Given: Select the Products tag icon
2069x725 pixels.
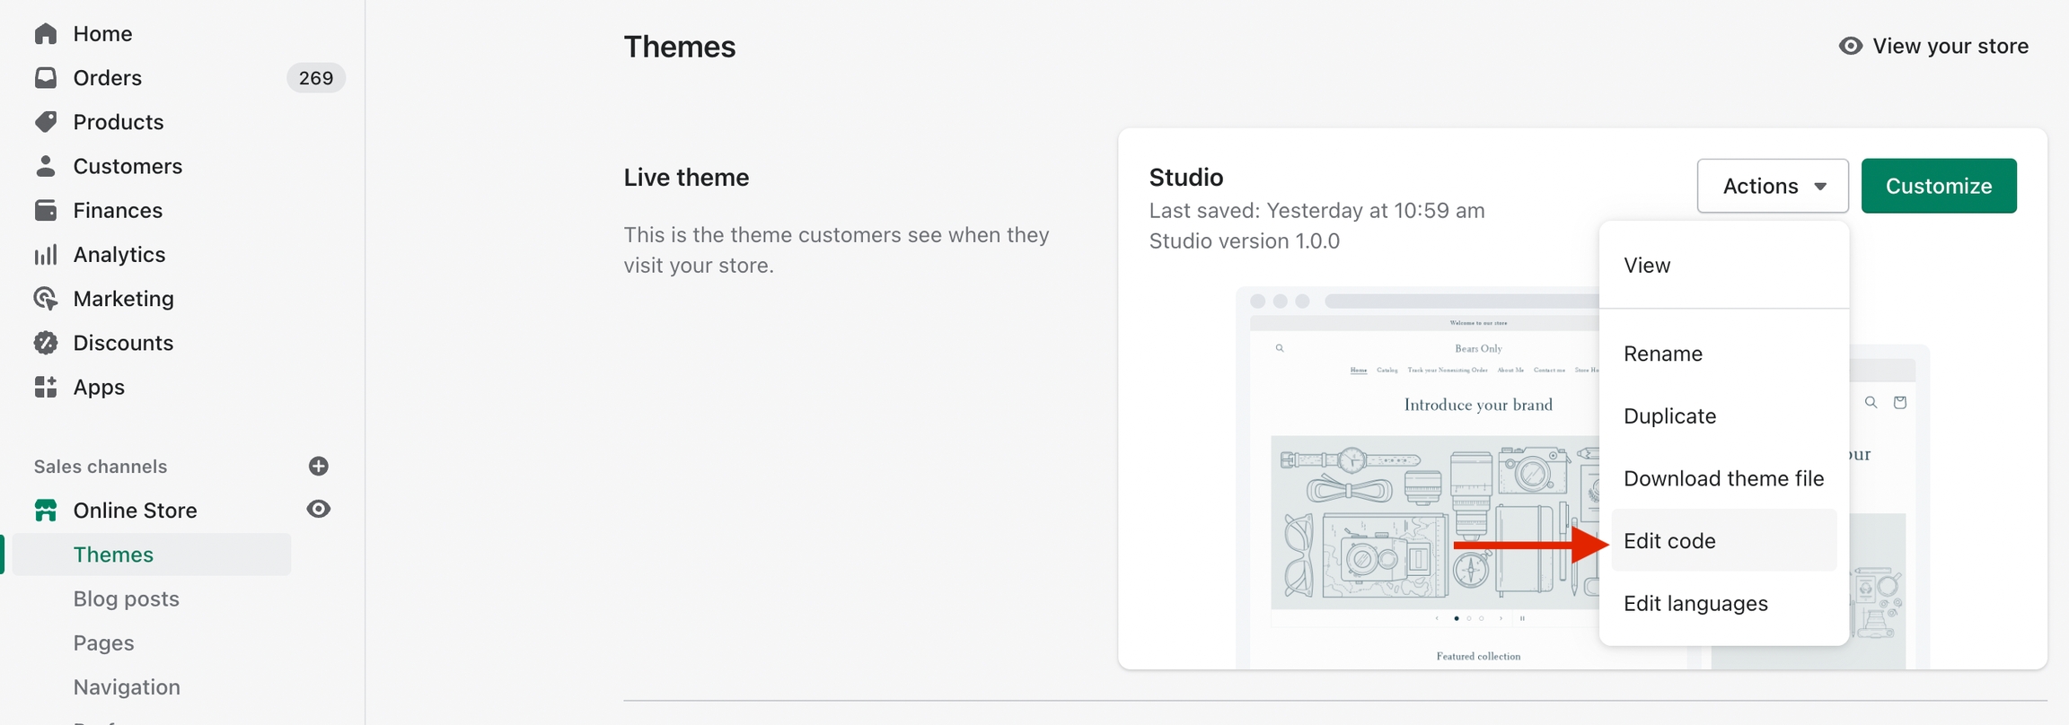Looking at the screenshot, I should pos(46,122).
